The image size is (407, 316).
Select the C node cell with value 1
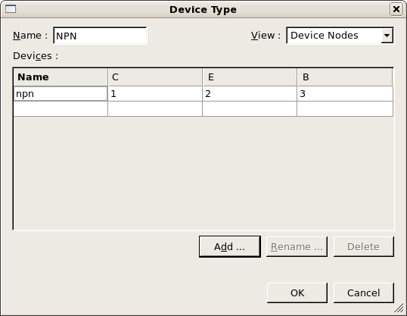click(x=155, y=94)
